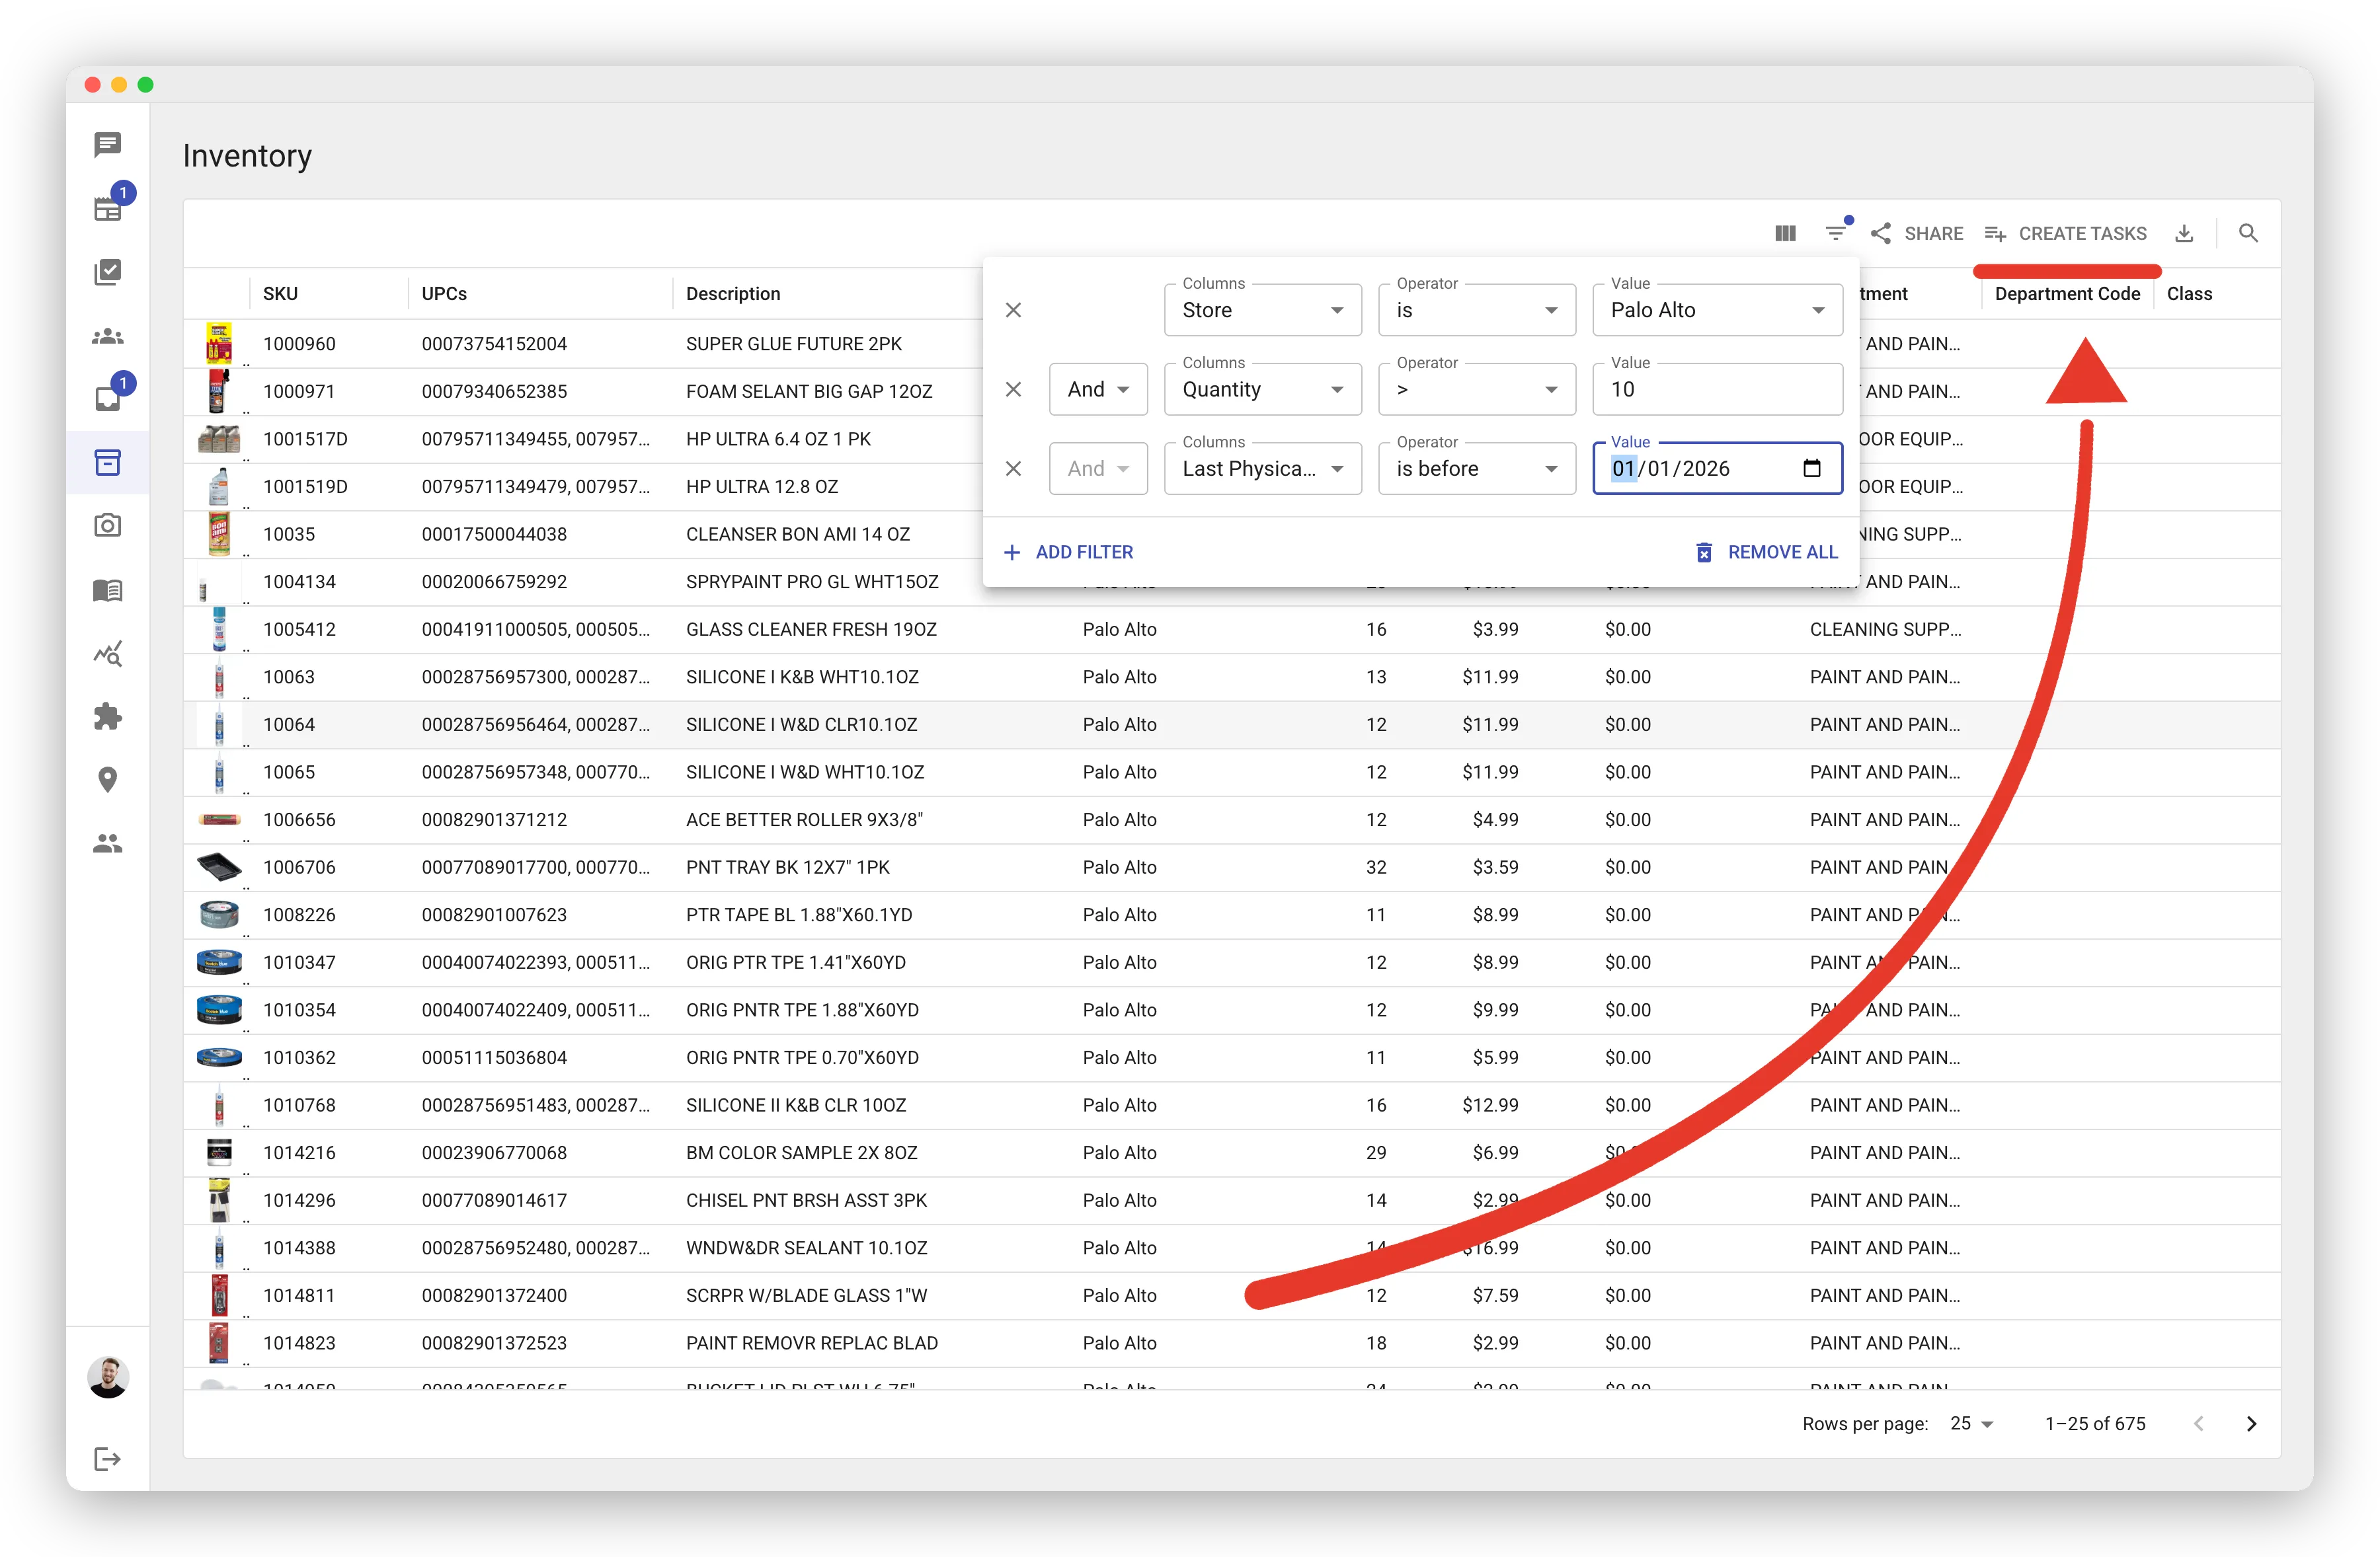Sort by the Class column header
The image size is (2380, 1557).
point(2189,294)
